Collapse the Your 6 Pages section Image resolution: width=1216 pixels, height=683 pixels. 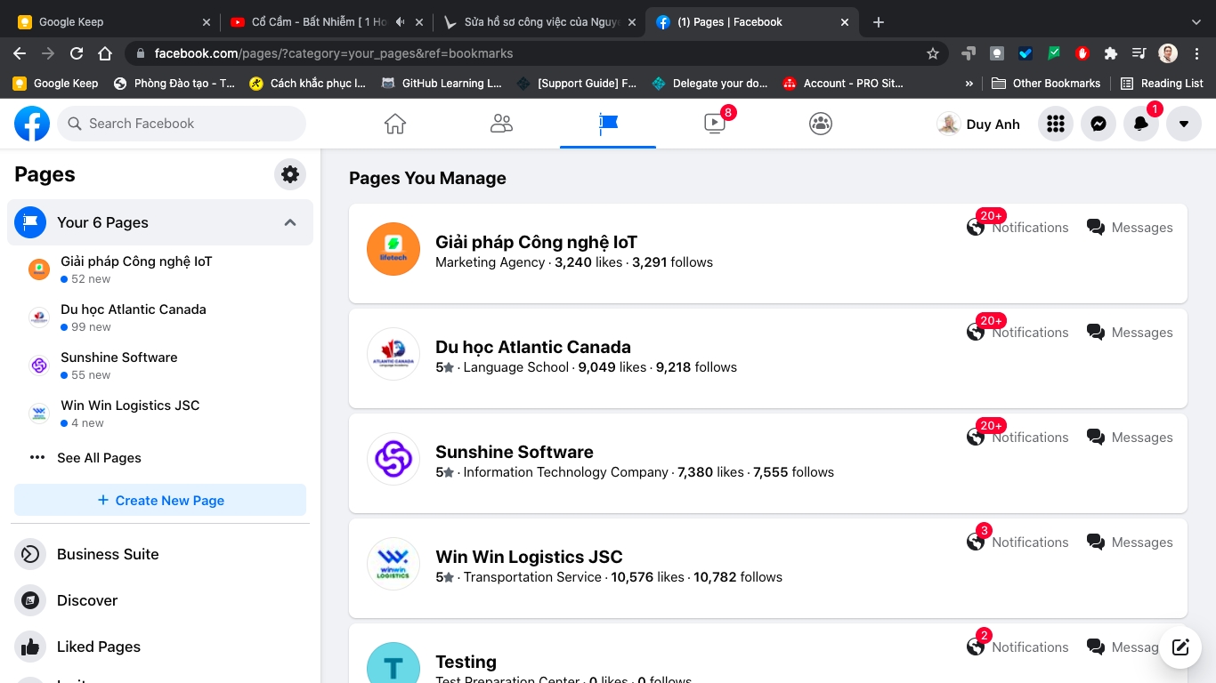click(290, 222)
